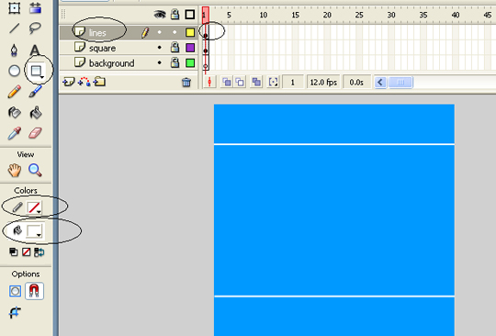Select the Rectangle tool
Viewport: 496px width, 336px height.
(x=37, y=71)
